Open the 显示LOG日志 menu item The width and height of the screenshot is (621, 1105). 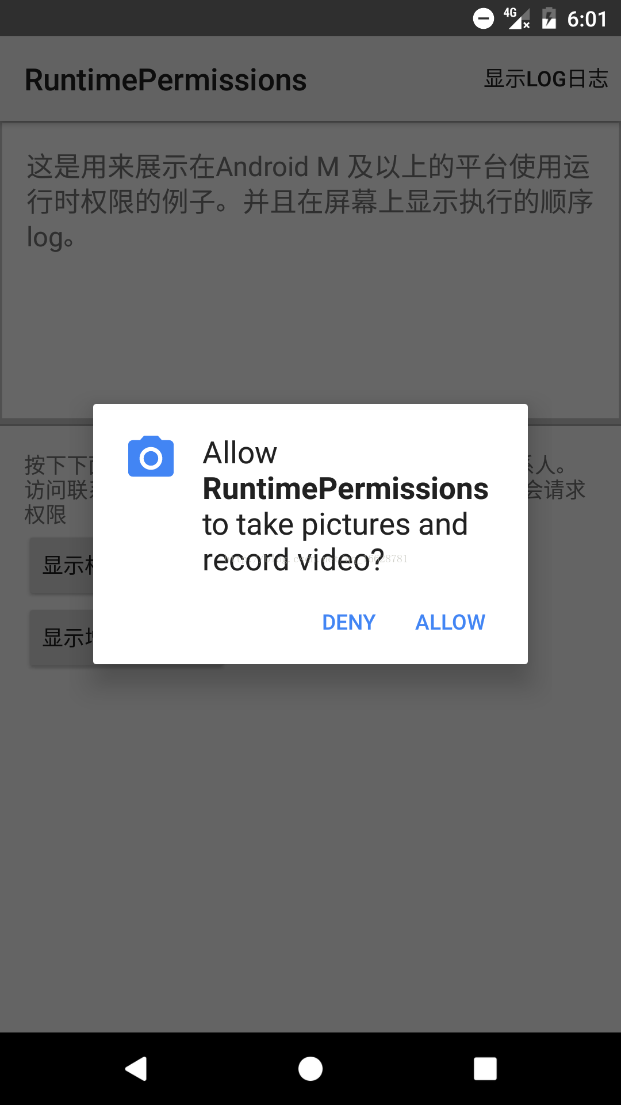click(x=546, y=79)
